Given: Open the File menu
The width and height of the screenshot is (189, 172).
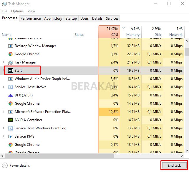Looking at the screenshot, I should (4, 11).
